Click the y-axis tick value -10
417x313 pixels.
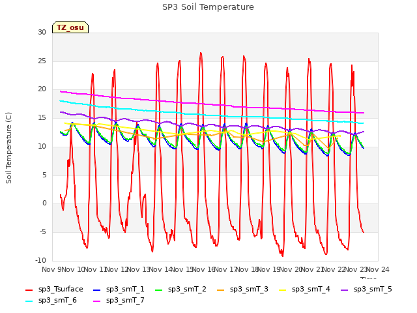(40, 260)
